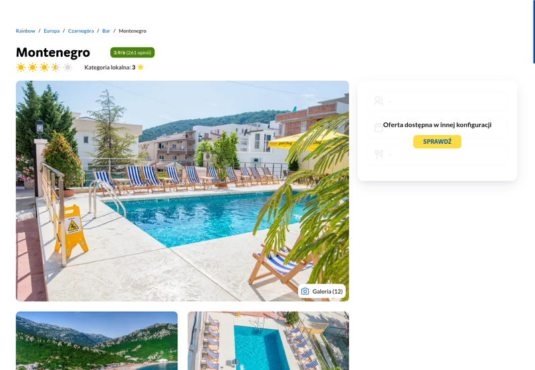Viewport: 535px width, 370px height.
Task: Open the aerial pool view thumbnail
Action: (269, 341)
